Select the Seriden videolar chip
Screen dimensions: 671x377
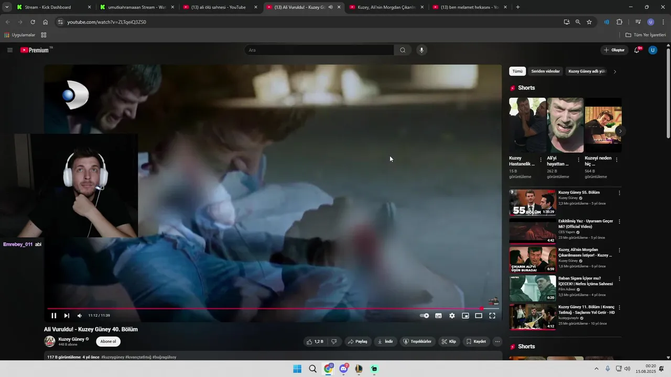tap(545, 71)
